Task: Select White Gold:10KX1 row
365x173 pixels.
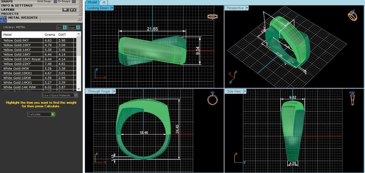Action: [x=39, y=73]
